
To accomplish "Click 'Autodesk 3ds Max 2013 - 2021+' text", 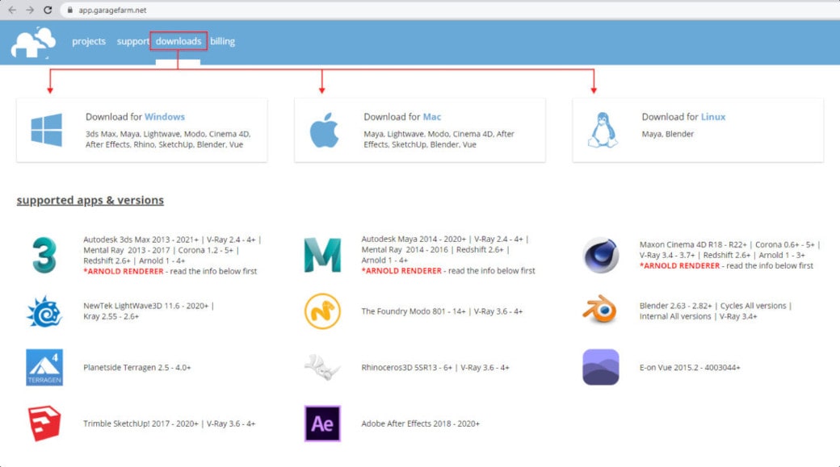I will click(x=141, y=240).
